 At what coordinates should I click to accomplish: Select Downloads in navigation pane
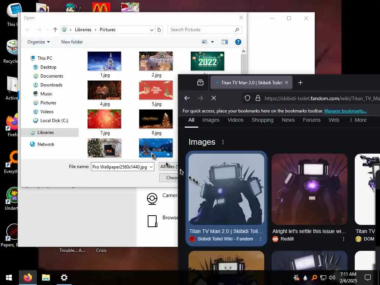[51, 85]
